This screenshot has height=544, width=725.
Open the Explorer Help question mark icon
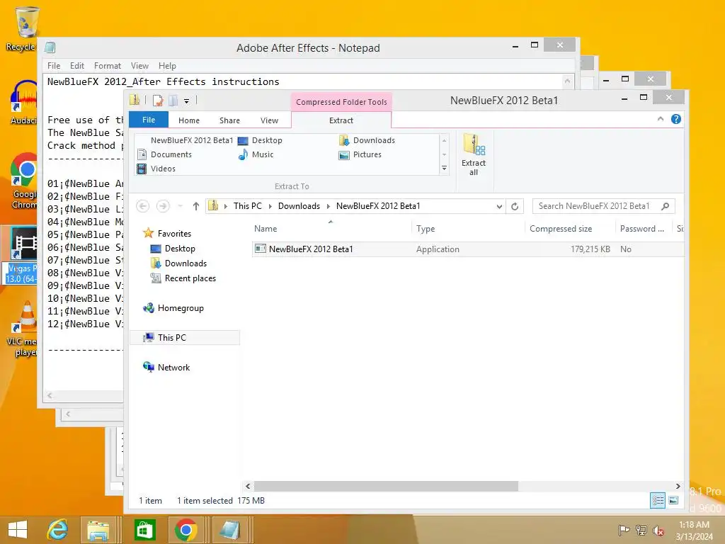pyautogui.click(x=675, y=119)
